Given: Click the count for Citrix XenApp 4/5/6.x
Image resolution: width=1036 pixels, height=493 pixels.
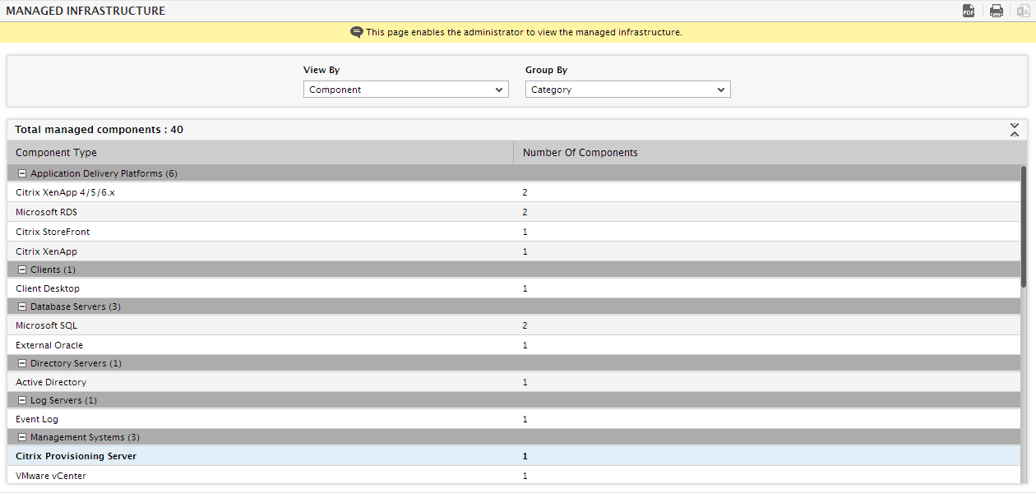Looking at the screenshot, I should pos(525,192).
